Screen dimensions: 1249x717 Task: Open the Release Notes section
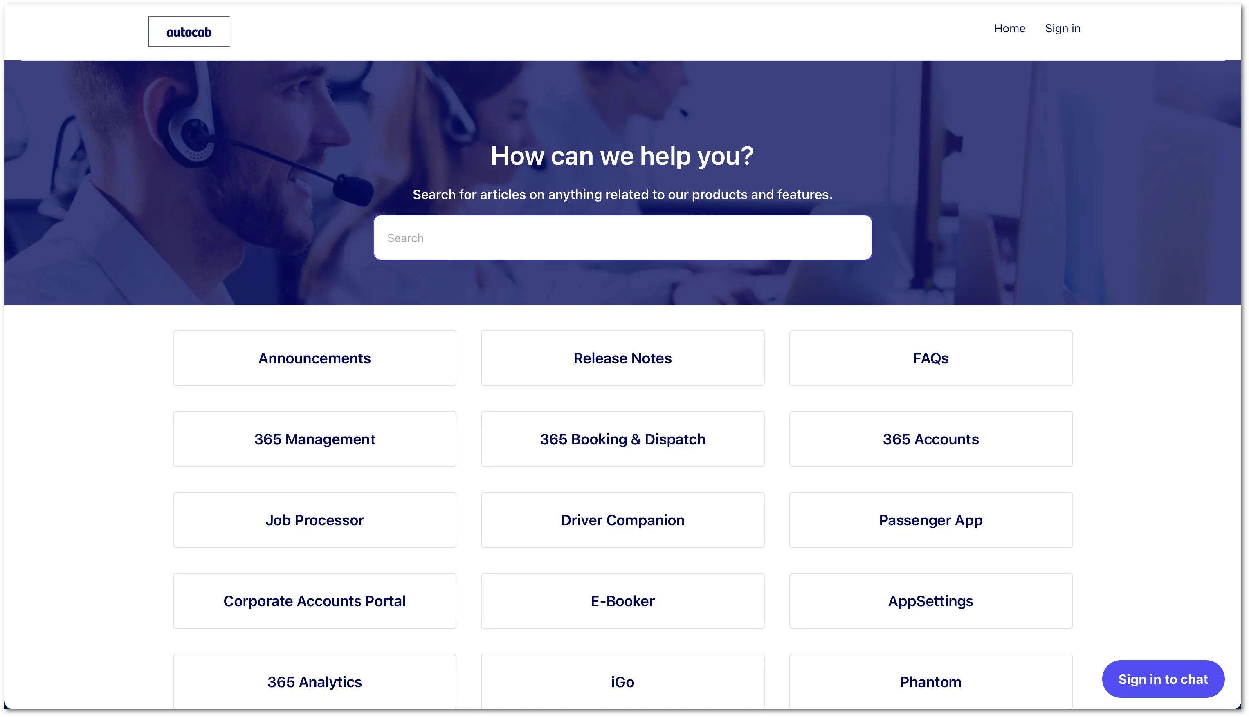[622, 358]
